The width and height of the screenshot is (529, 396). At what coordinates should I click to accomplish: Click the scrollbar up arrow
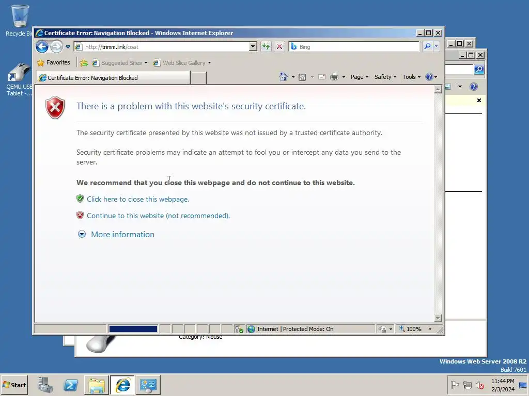438,89
